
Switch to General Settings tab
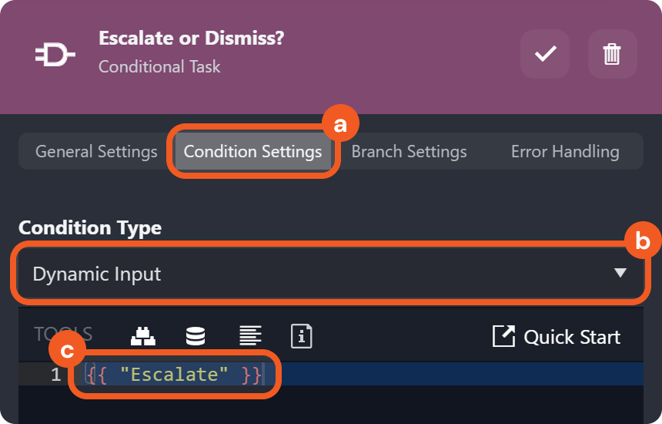coord(96,151)
